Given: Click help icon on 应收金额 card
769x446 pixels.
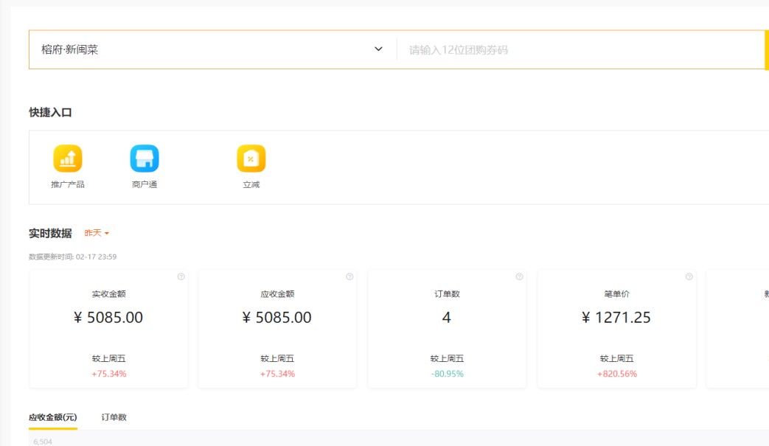Looking at the screenshot, I should point(349,277).
